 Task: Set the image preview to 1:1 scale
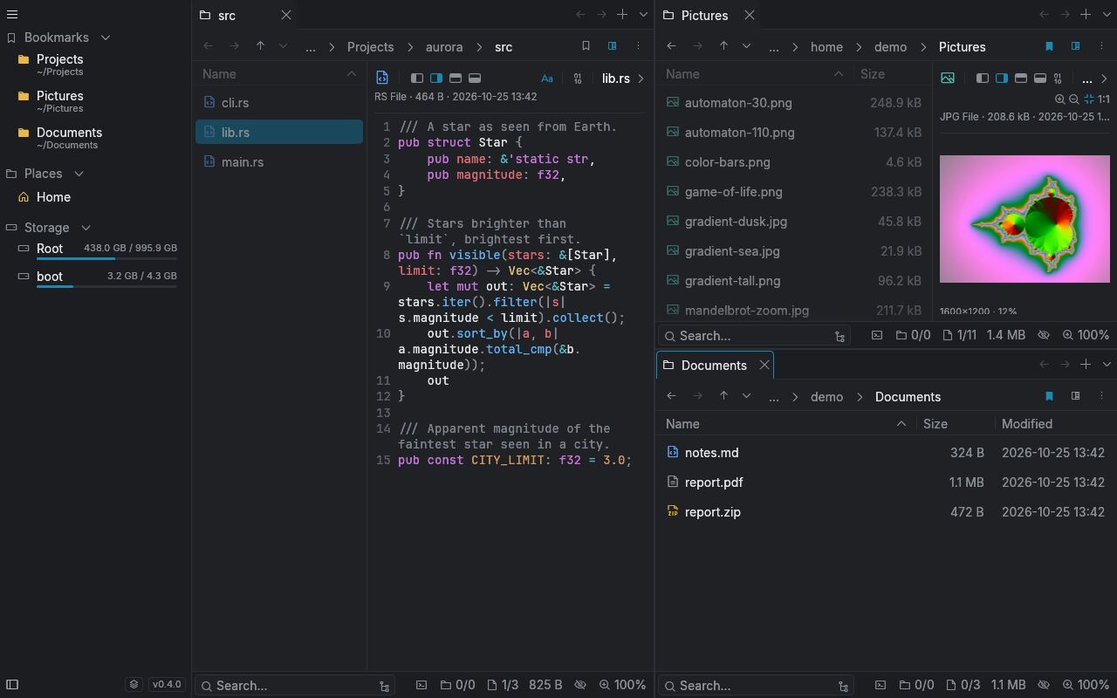pyautogui.click(x=1104, y=99)
